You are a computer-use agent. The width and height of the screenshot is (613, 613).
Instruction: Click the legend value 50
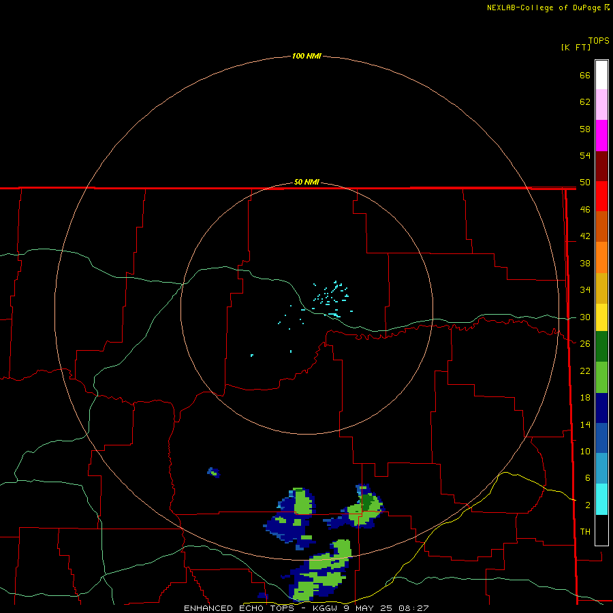585,183
